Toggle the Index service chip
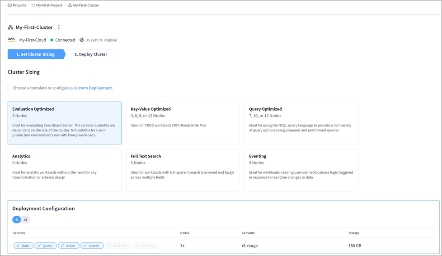The height and width of the screenshot is (256, 442). pos(69,246)
